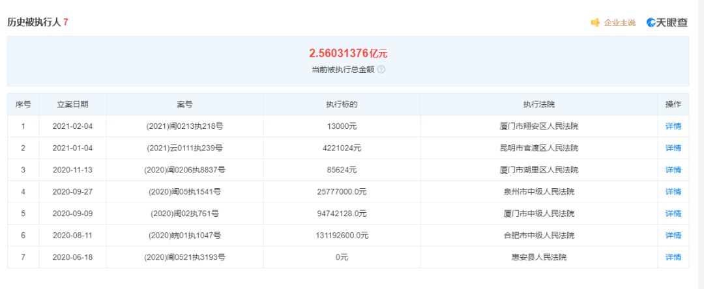Select the 历史被执行人 section title
The height and width of the screenshot is (289, 704).
(x=34, y=22)
